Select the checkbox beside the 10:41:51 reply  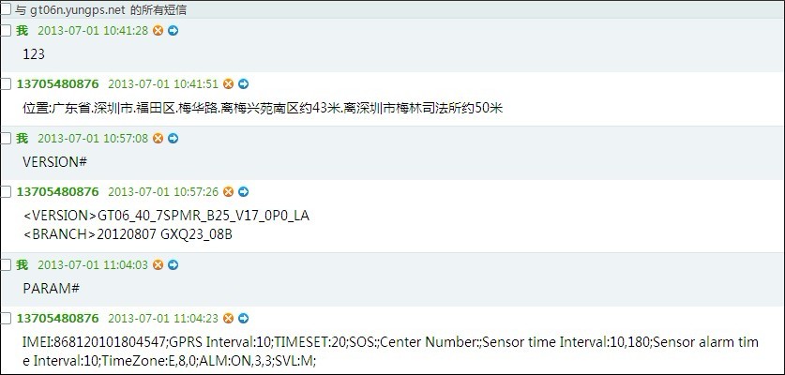(6, 84)
